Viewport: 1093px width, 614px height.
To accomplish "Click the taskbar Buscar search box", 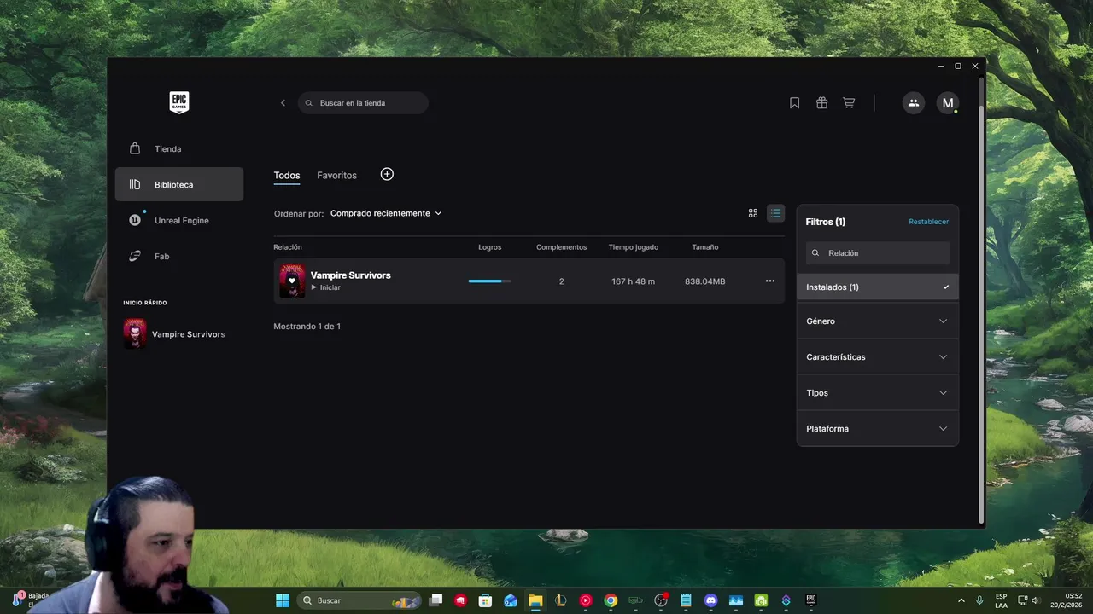I will [359, 600].
